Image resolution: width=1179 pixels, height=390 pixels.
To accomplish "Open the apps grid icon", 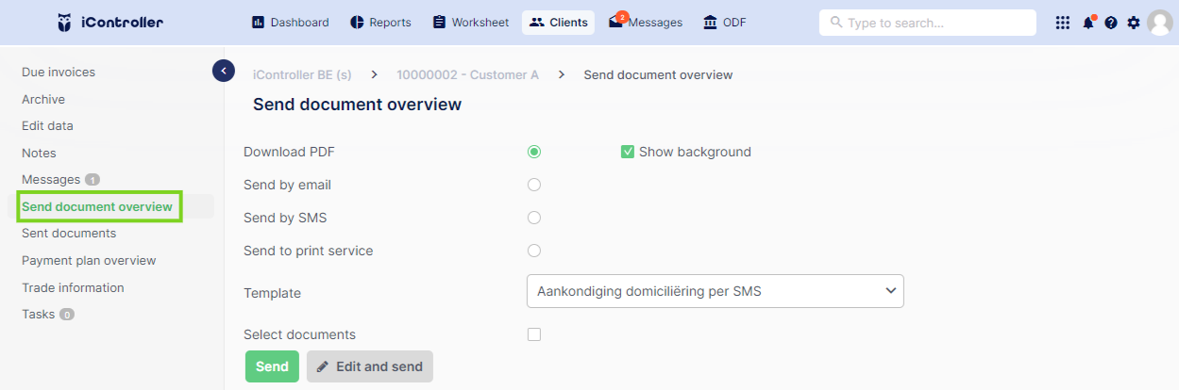I will pyautogui.click(x=1063, y=23).
